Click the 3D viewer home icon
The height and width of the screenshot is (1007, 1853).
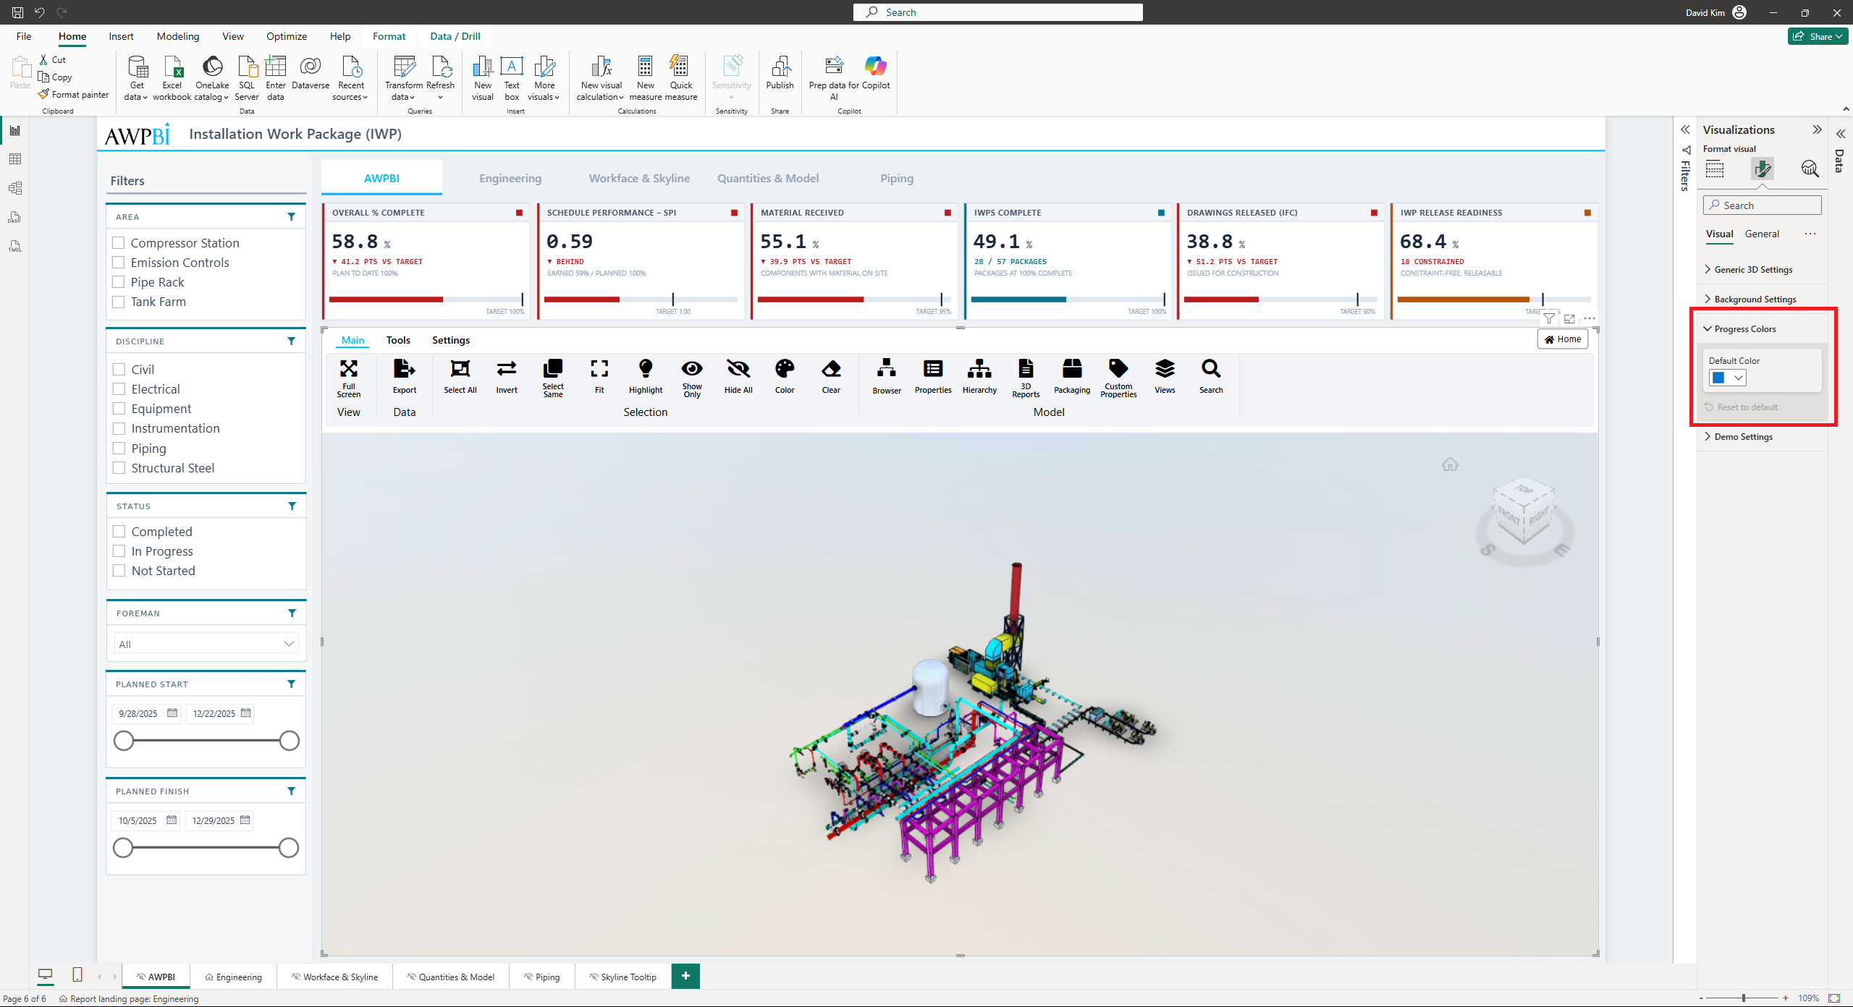pyautogui.click(x=1450, y=464)
